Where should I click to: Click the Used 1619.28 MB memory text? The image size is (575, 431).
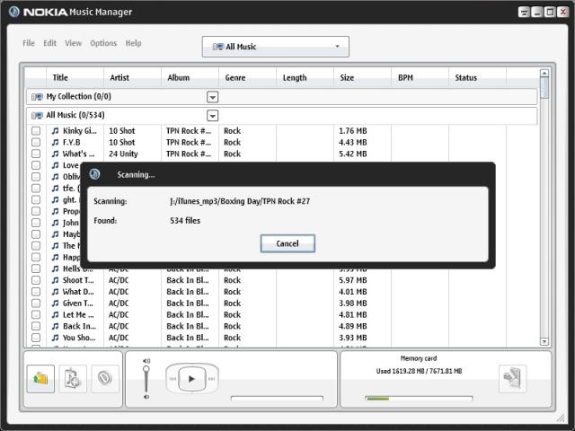pyautogui.click(x=420, y=371)
